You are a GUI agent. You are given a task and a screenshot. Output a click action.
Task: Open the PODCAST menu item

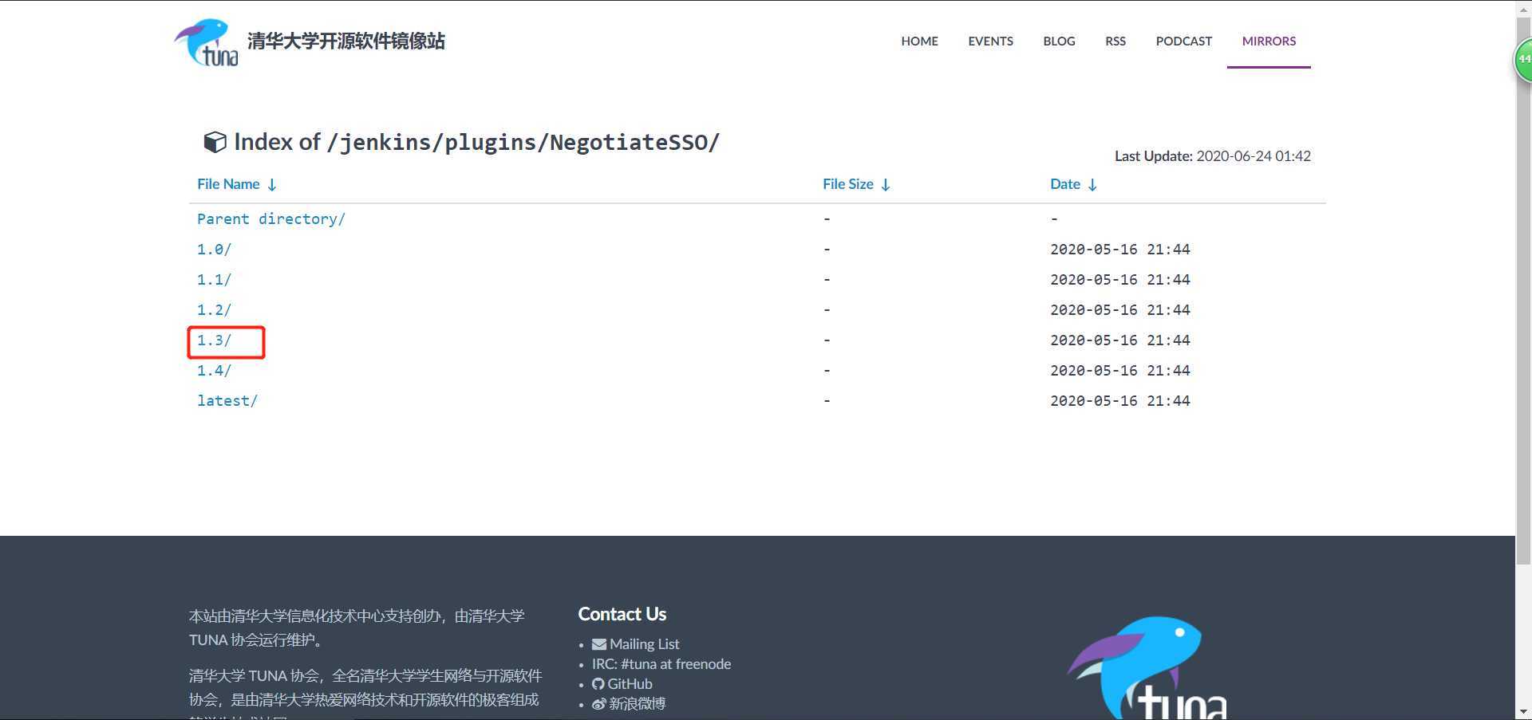click(1183, 41)
